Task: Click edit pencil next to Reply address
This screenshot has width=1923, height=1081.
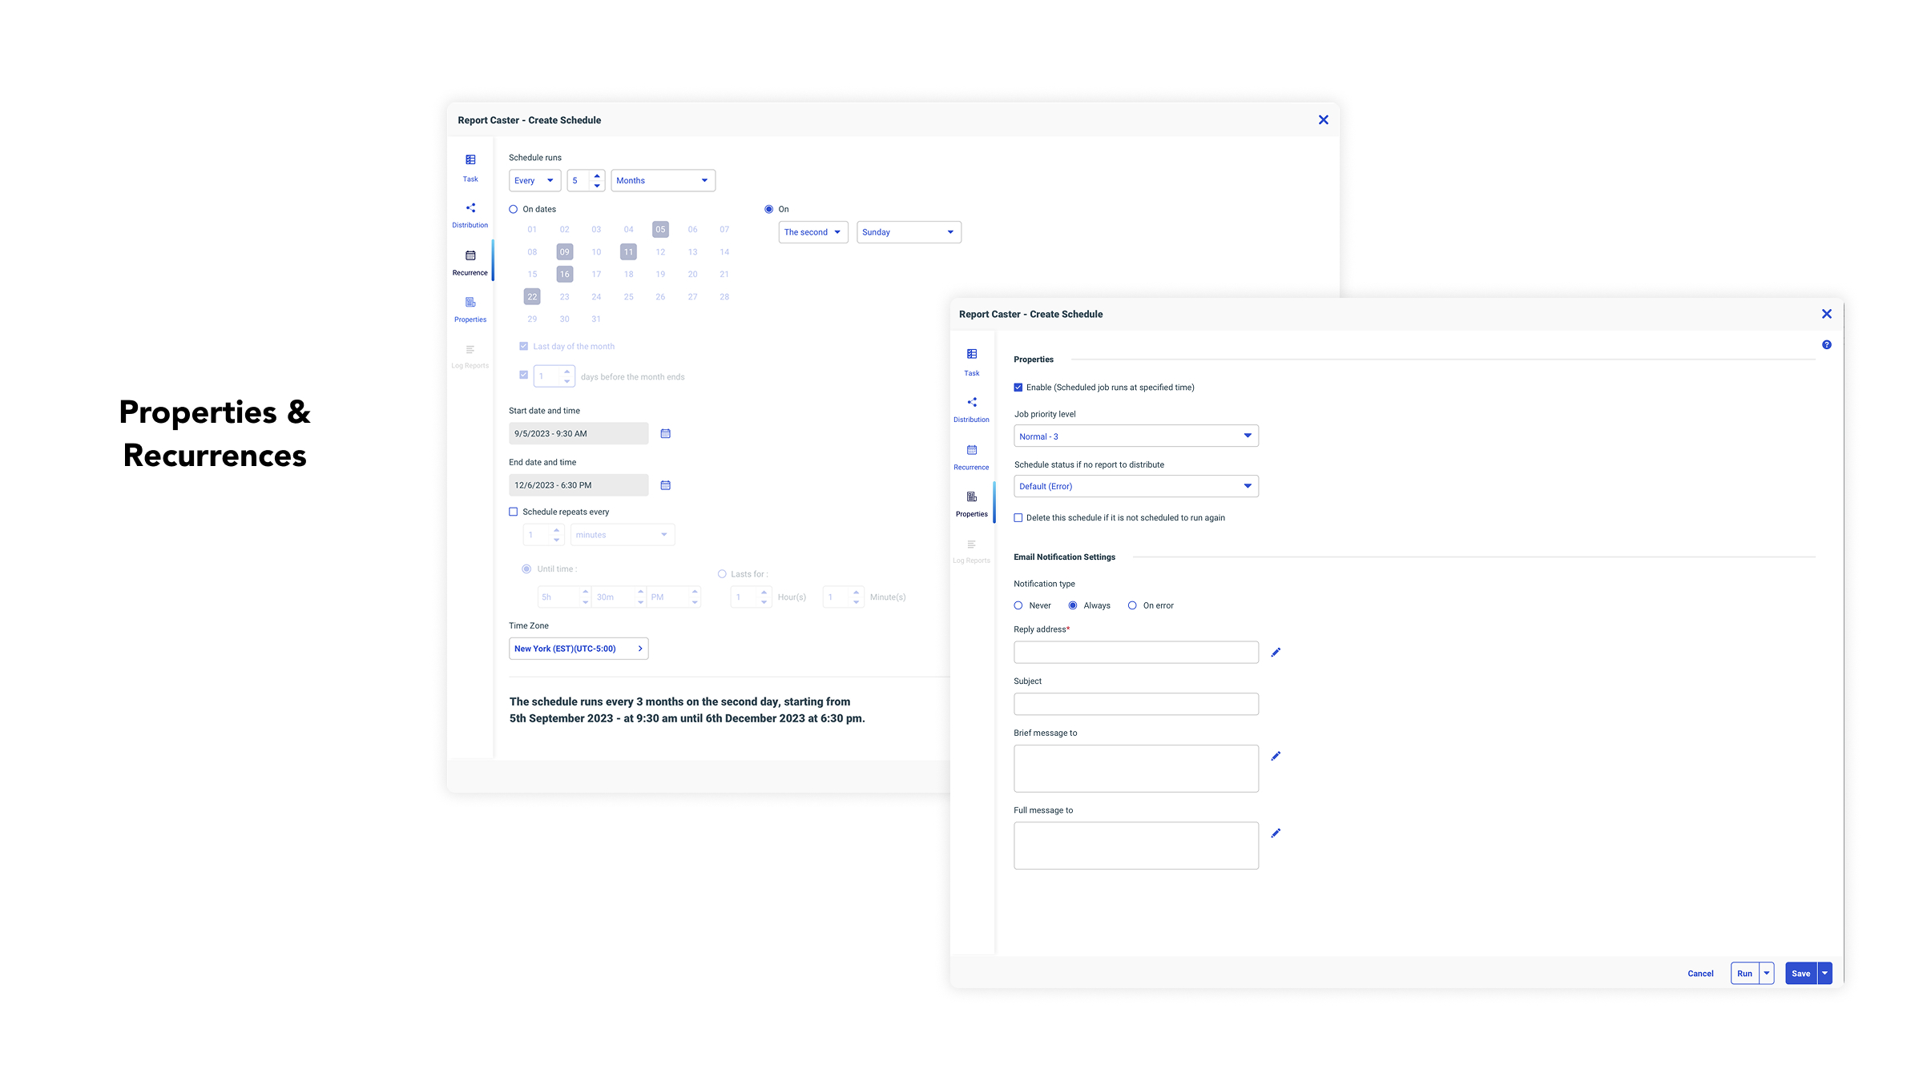Action: click(1276, 653)
